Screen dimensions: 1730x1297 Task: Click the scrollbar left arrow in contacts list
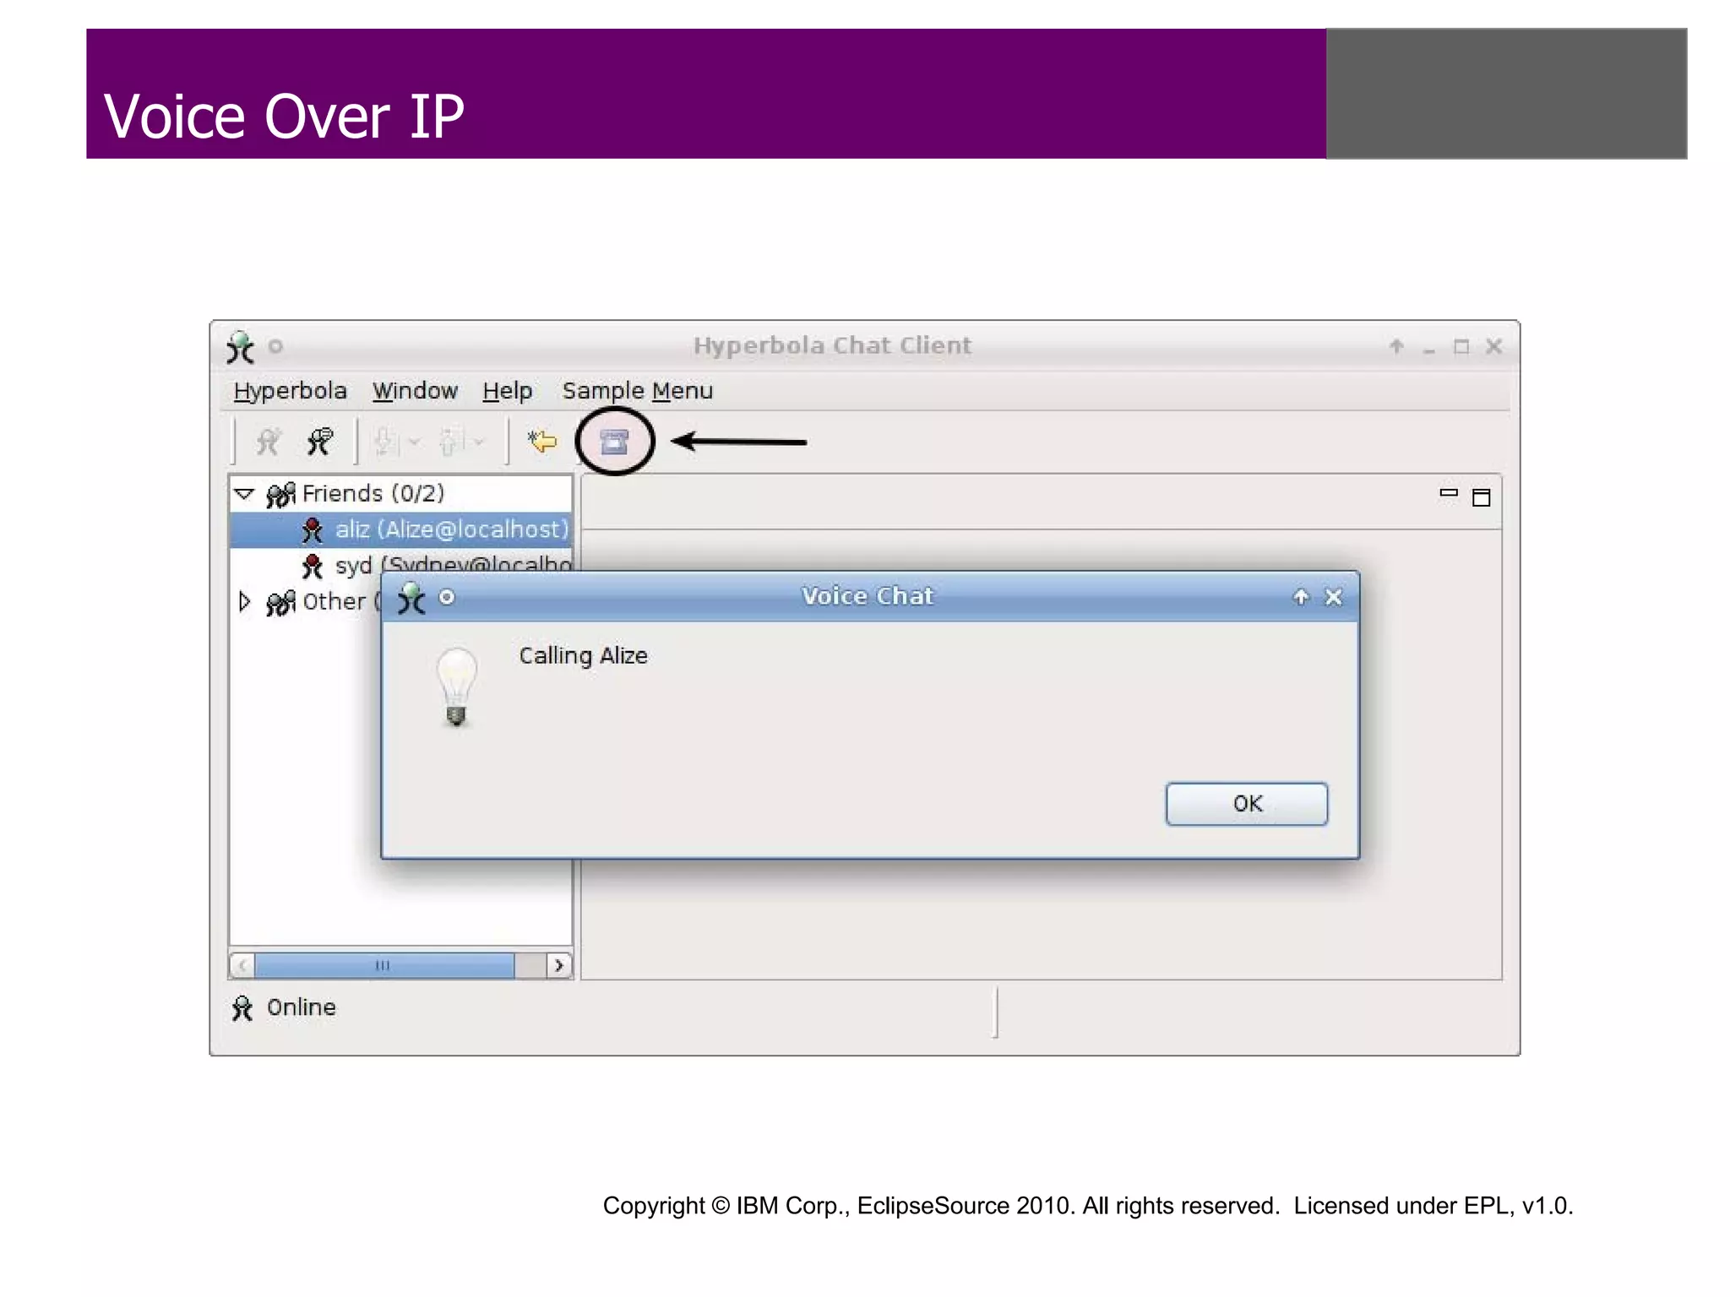242,965
